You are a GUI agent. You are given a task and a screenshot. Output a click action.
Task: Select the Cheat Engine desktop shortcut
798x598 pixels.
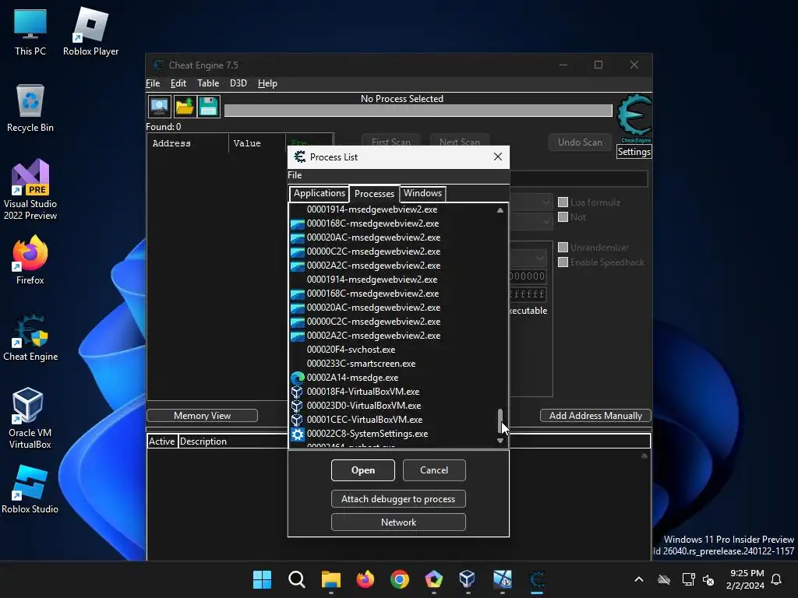pos(30,338)
